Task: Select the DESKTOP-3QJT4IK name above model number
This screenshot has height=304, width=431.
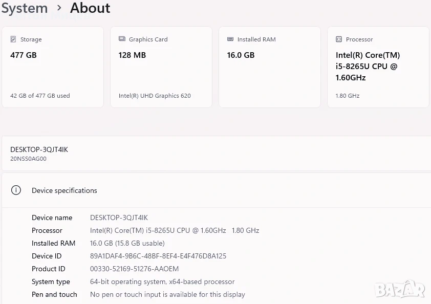Action: click(39, 149)
